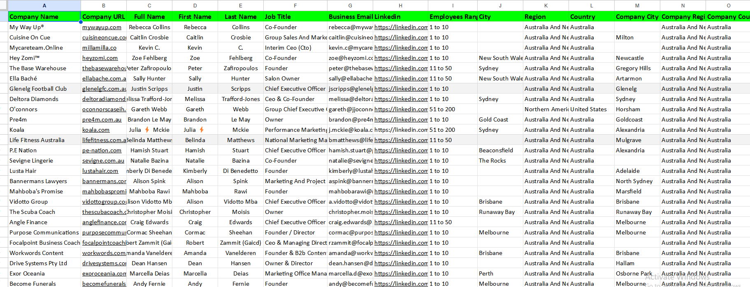The height and width of the screenshot is (287, 750).
Task: Click the 'Drive Systems Pty Ltd' cell
Action: (44, 263)
